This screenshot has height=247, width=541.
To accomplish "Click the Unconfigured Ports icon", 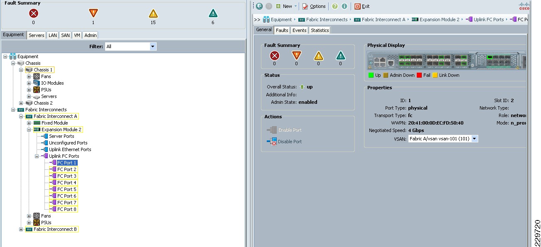I will (44, 143).
